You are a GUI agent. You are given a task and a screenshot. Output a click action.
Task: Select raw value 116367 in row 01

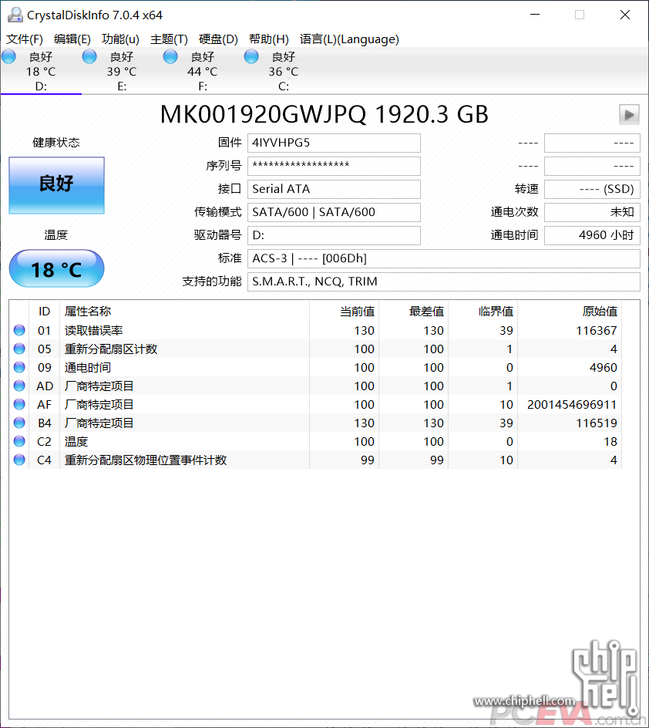pos(597,330)
